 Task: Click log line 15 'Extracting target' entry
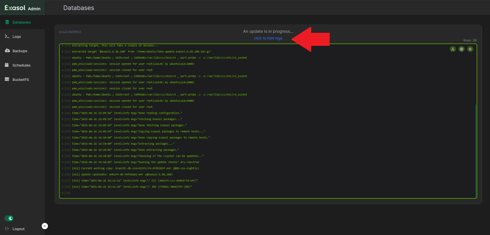pyautogui.click(x=110, y=46)
